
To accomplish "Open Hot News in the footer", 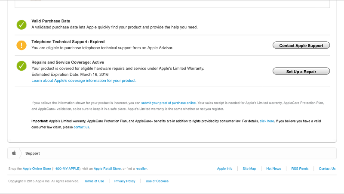I will coord(273,169).
